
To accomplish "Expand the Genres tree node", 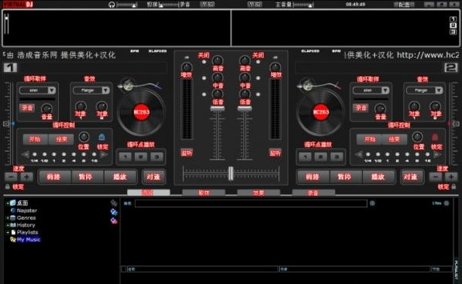I will [8, 218].
